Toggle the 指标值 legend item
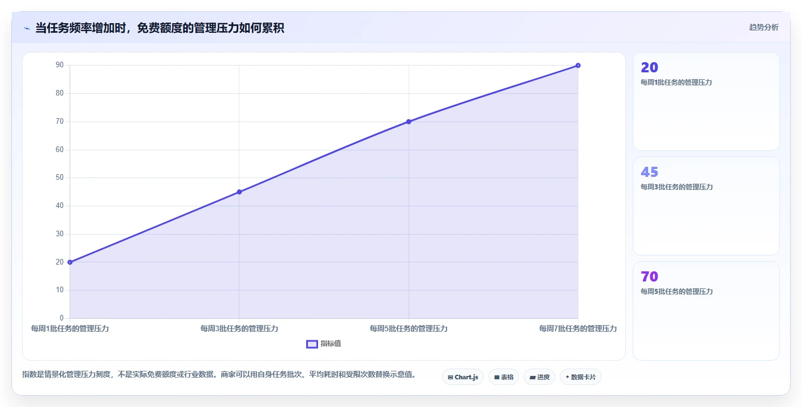This screenshot has height=407, width=802. (324, 344)
